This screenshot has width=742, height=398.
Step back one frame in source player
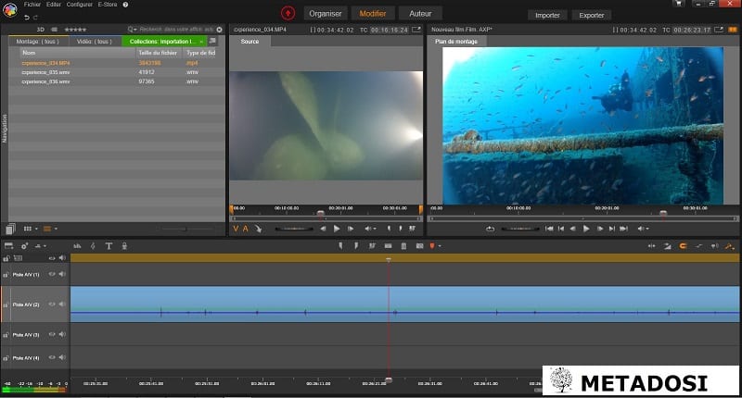coord(323,229)
